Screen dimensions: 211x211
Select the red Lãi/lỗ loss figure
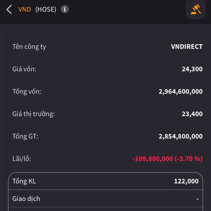tap(167, 159)
